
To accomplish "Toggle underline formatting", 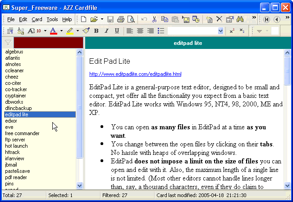I will coord(117,31).
